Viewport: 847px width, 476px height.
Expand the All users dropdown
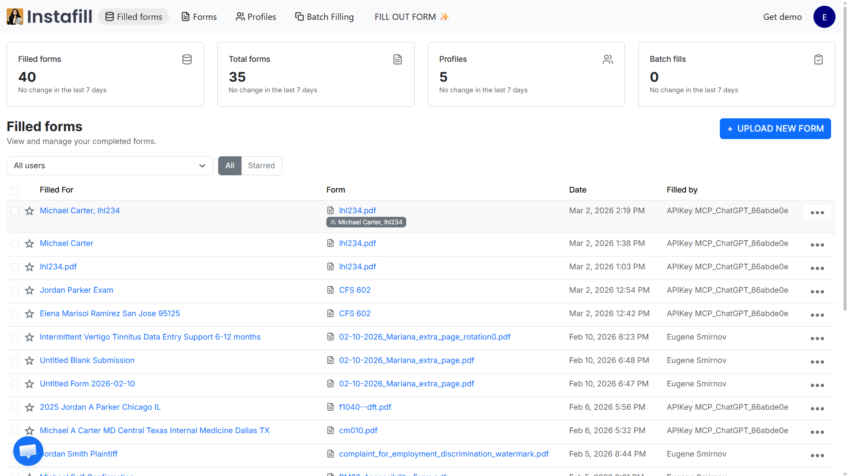coord(110,166)
